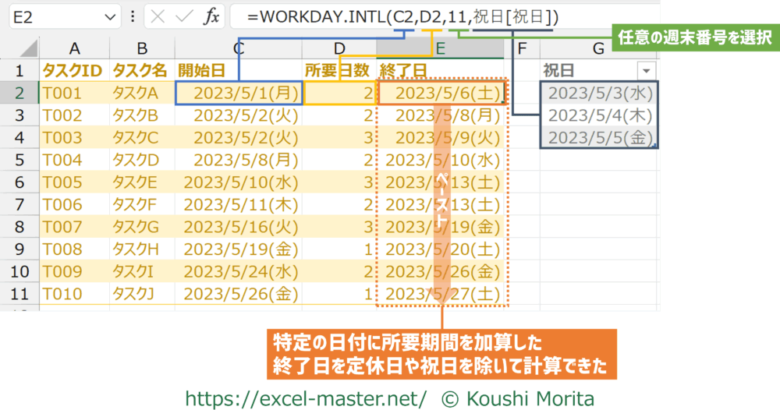Open the Name Box dropdown arrow

click(110, 17)
